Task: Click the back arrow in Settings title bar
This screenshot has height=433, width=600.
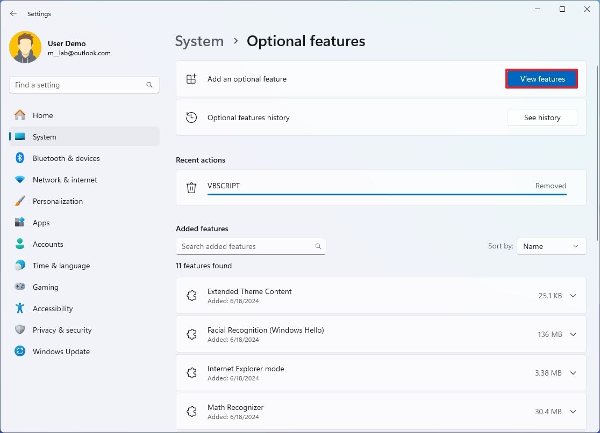Action: coord(13,14)
